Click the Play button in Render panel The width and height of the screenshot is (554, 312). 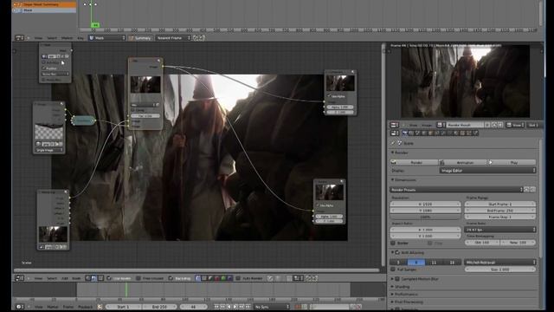(512, 162)
